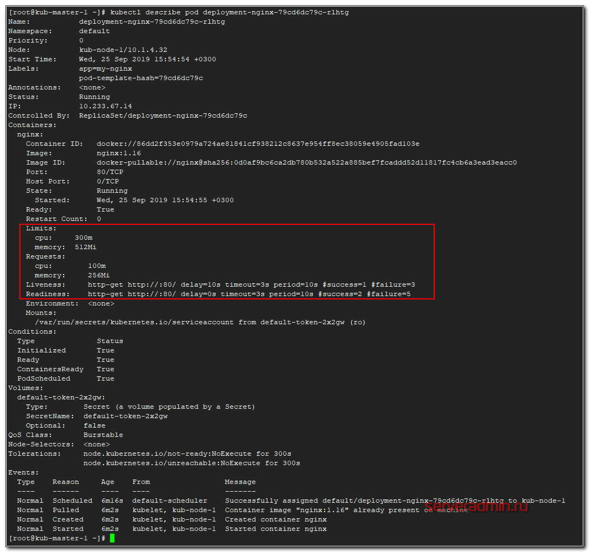590x553 pixels.
Task: Click the docker Container ID hash
Action: [x=258, y=144]
